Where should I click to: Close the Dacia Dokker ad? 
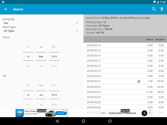click(67, 110)
